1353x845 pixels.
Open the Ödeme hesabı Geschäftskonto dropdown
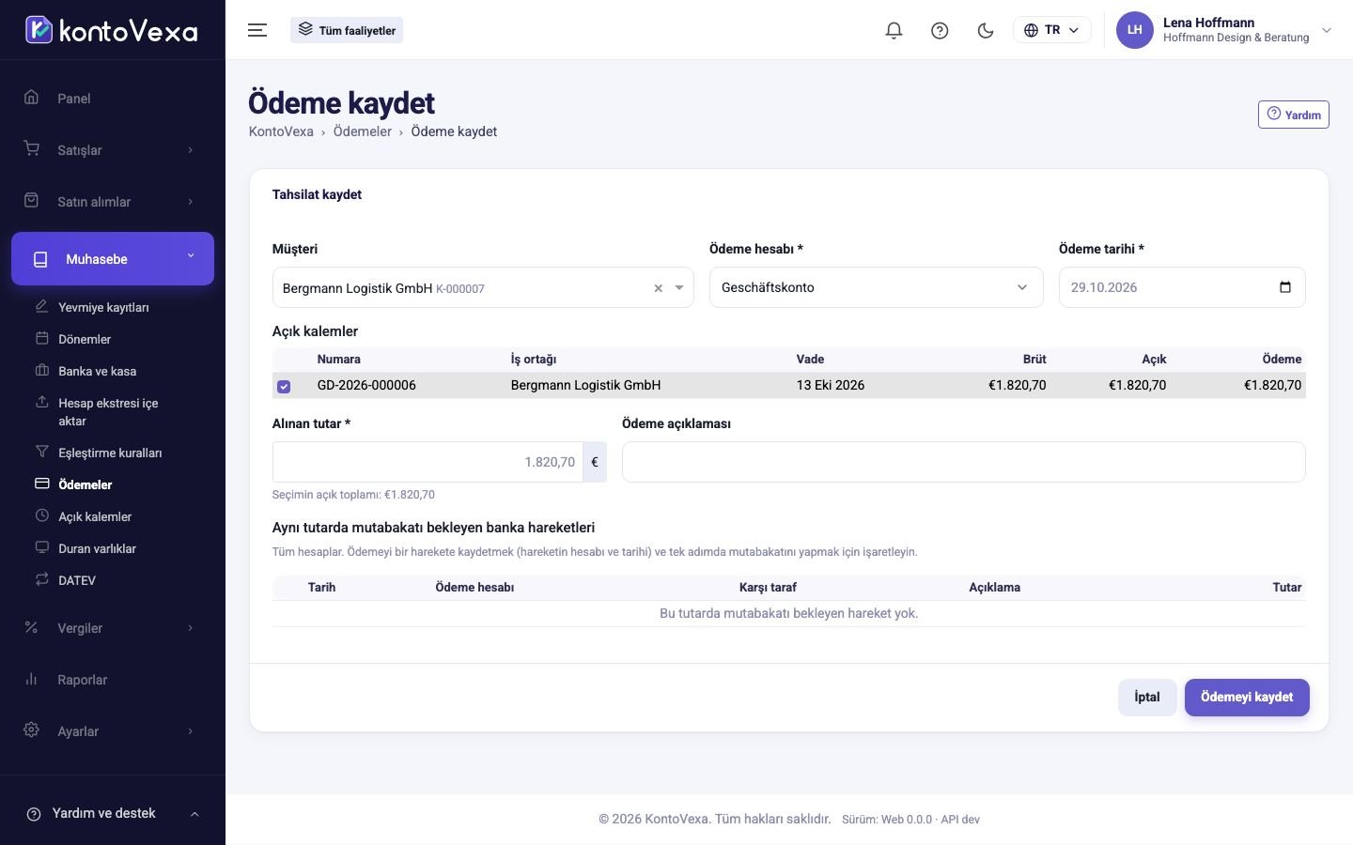point(876,287)
